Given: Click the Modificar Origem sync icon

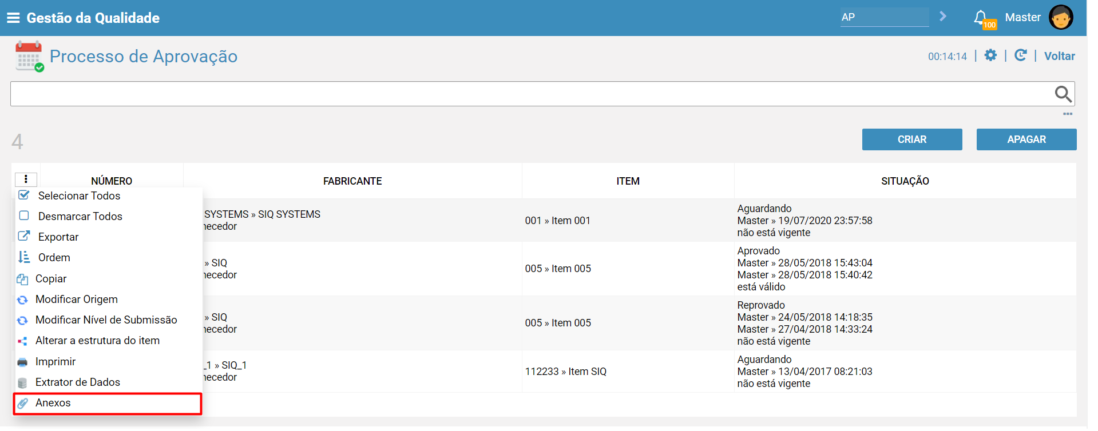Looking at the screenshot, I should (22, 300).
